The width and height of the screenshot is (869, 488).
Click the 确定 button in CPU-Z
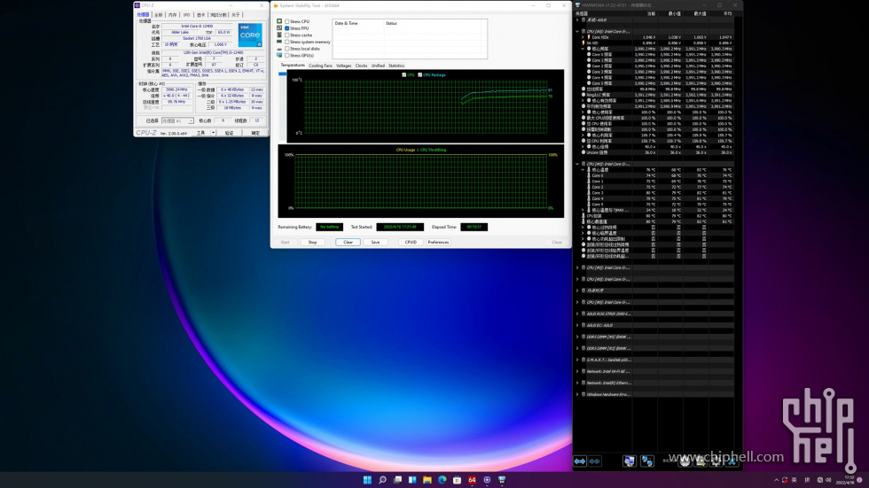pos(255,133)
